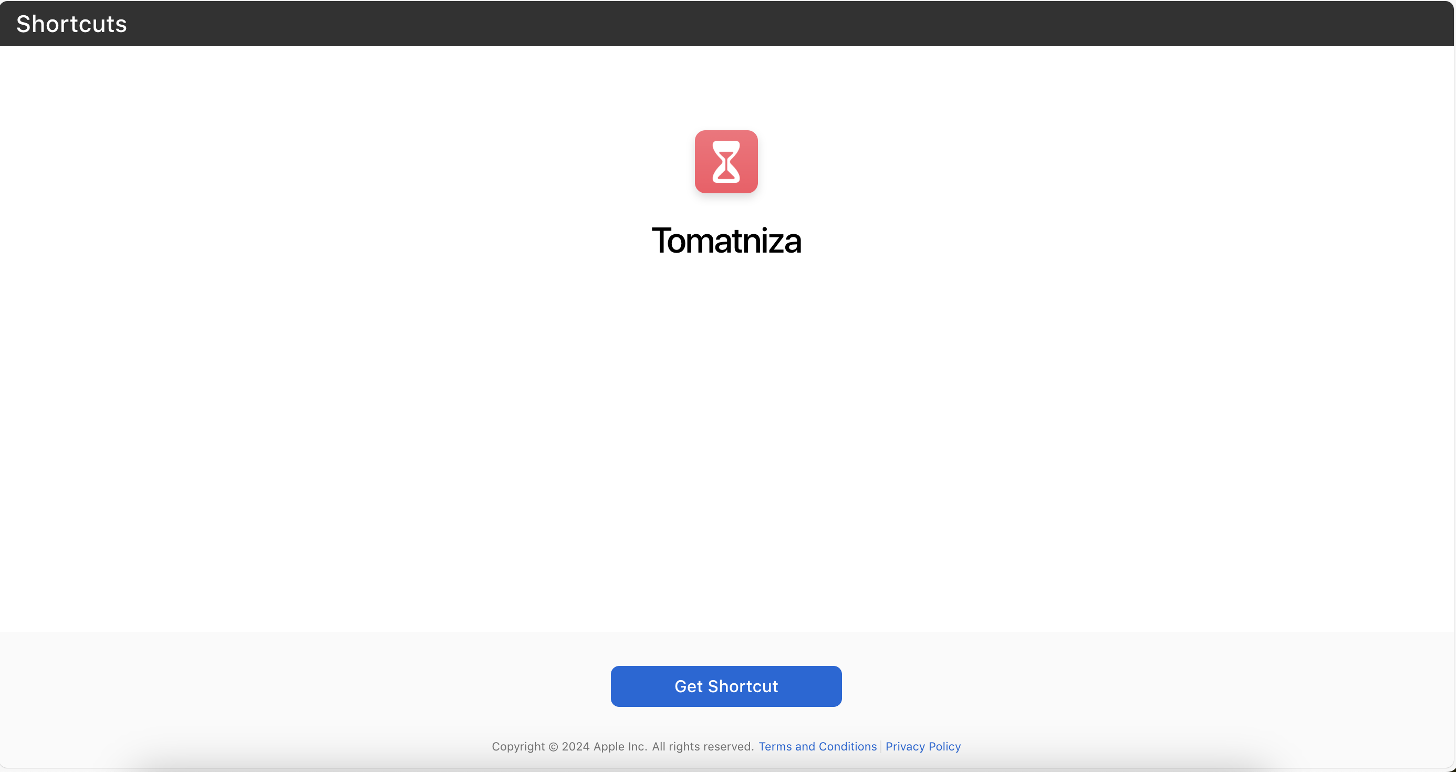Image resolution: width=1456 pixels, height=772 pixels.
Task: Click the word 'Shortcut' on blue button
Action: [743, 686]
